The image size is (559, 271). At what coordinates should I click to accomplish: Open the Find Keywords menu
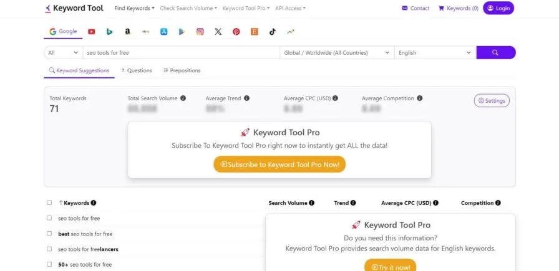pos(134,8)
